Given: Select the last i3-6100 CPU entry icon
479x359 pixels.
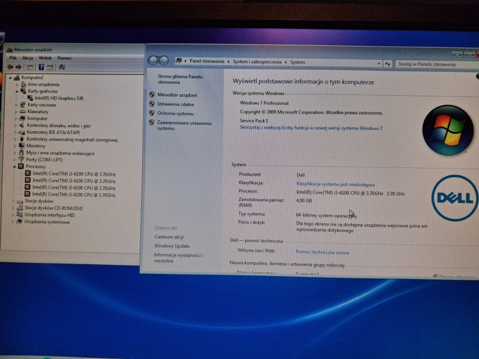Looking at the screenshot, I should 27,194.
